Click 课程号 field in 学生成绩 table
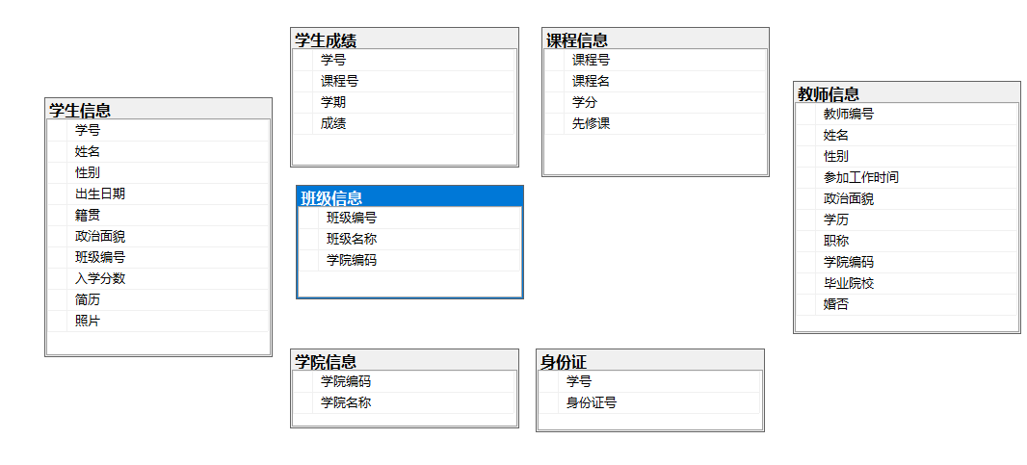This screenshot has height=465, width=1027. click(x=404, y=81)
